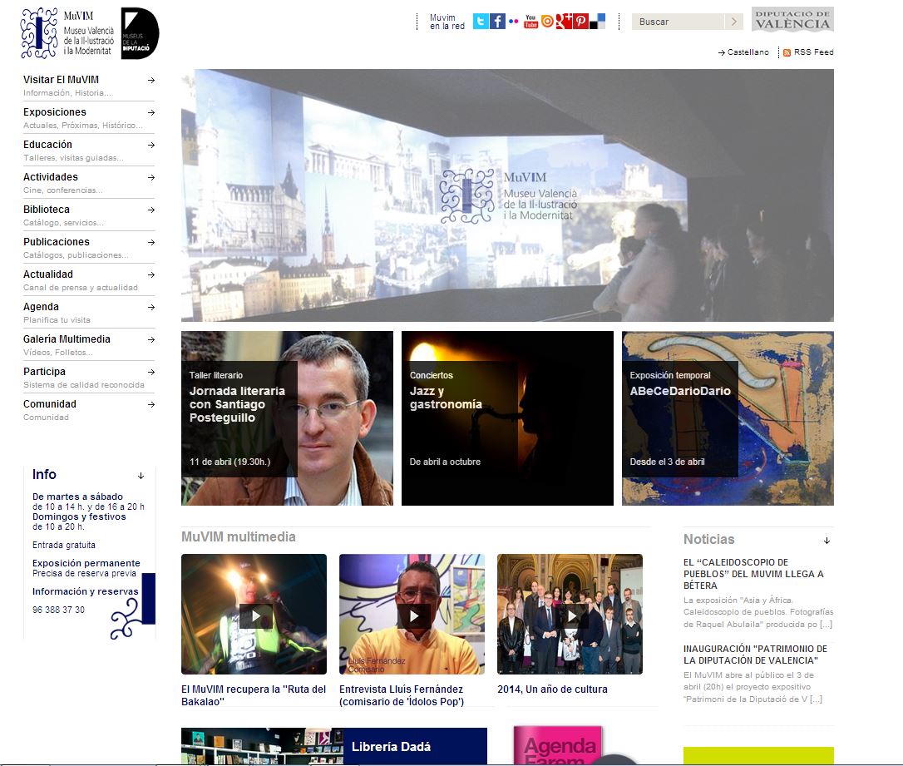
Task: Collapse the Info panel arrow
Action: (x=141, y=476)
